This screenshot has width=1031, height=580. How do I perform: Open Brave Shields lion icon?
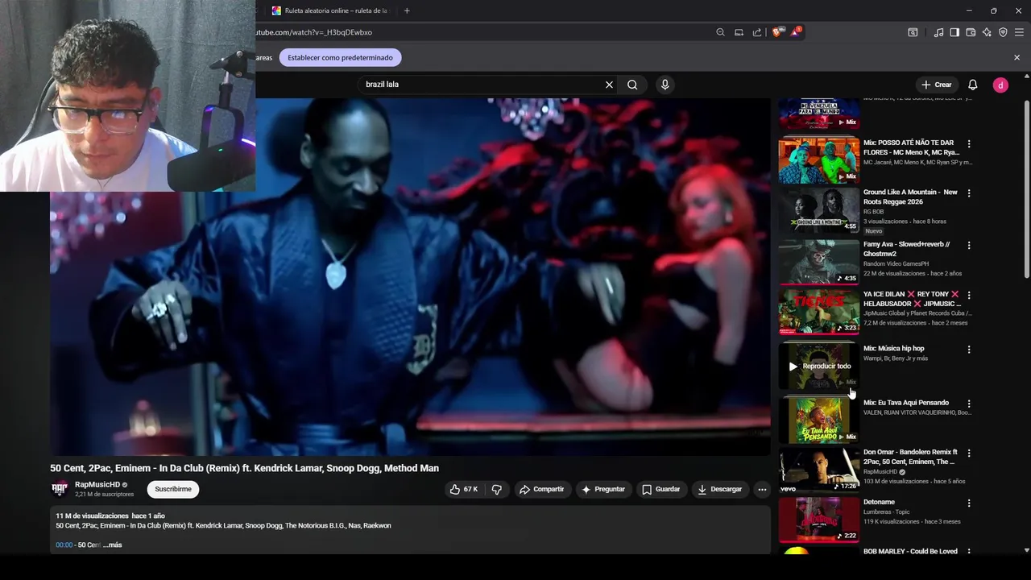(x=776, y=32)
